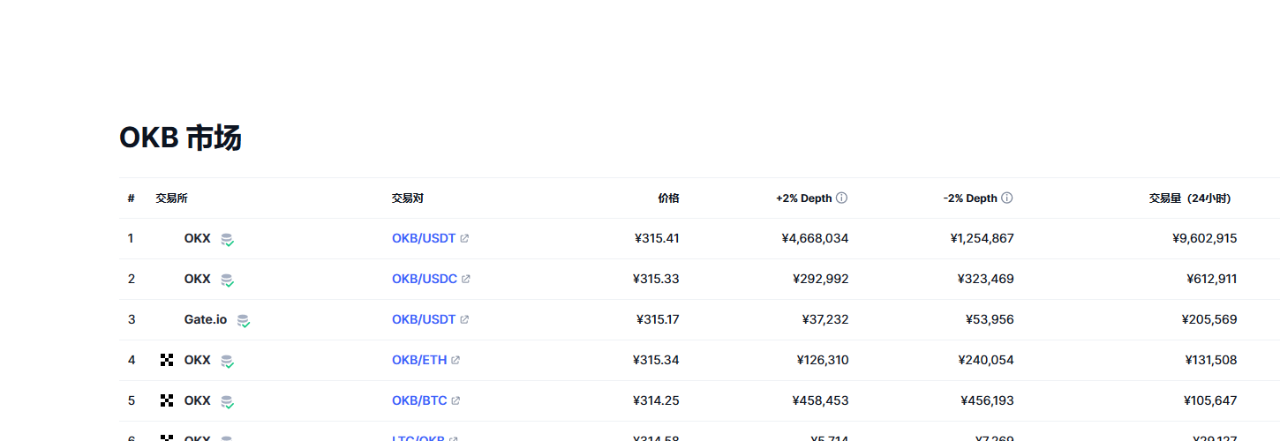This screenshot has height=441, width=1280.
Task: Click the OKX logo in row 5
Action: [x=167, y=400]
